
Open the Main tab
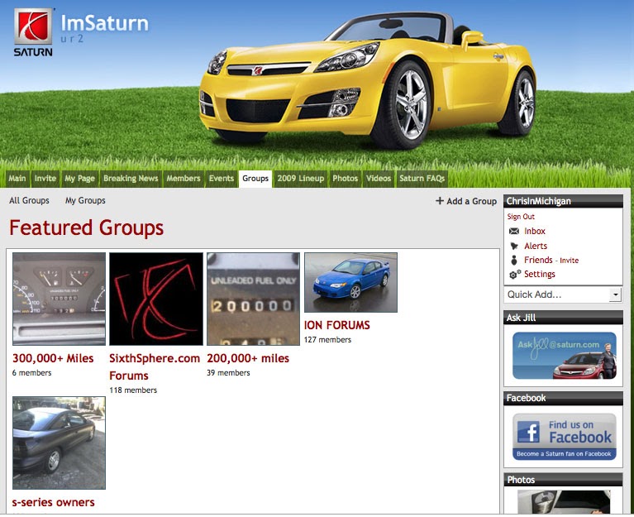17,179
